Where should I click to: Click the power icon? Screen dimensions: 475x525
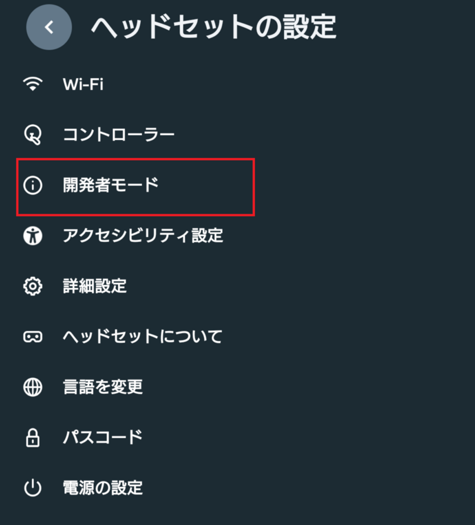click(x=33, y=488)
